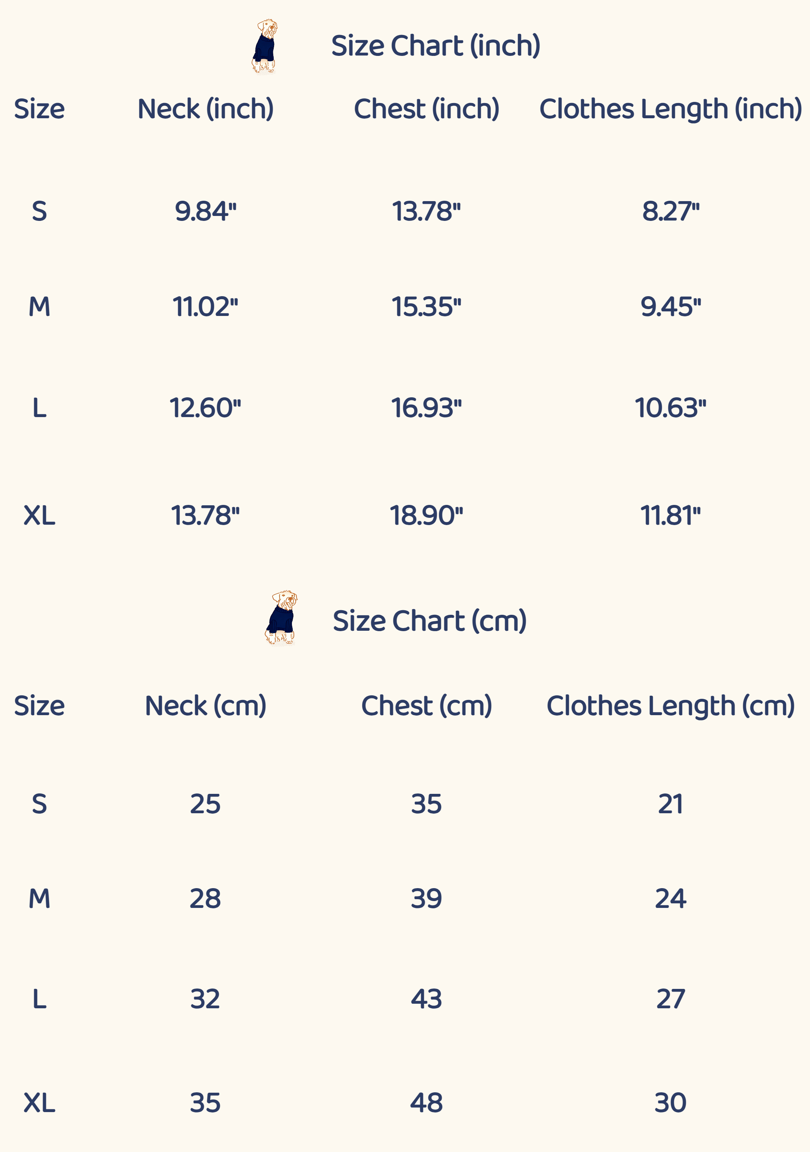Click the 48 chest value in cm chart
This screenshot has height=1152, width=810.
tap(426, 1103)
